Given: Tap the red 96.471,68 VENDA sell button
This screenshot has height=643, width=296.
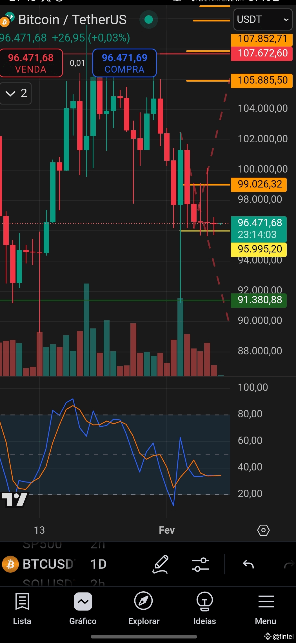Looking at the screenshot, I should click(31, 63).
